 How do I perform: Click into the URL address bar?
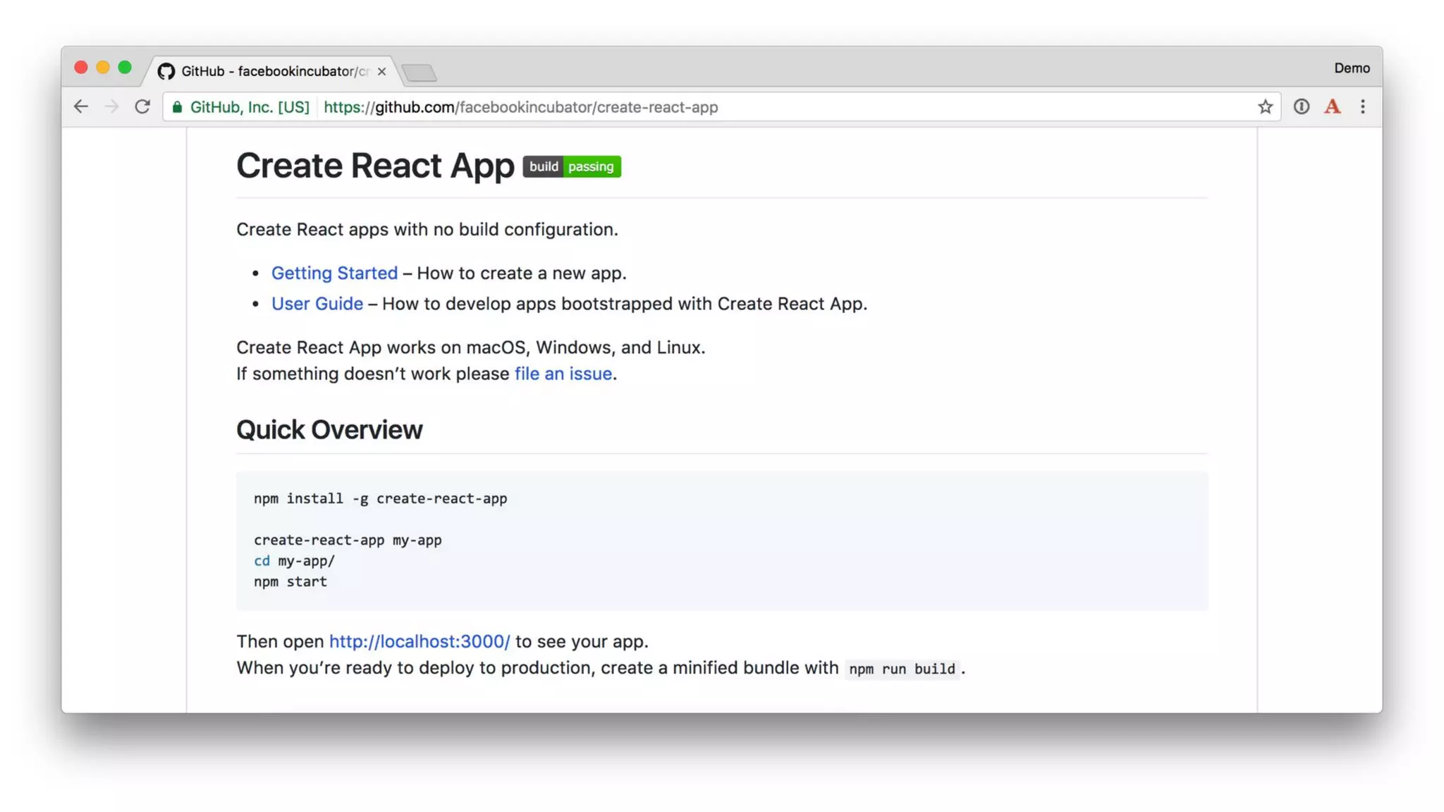776,107
